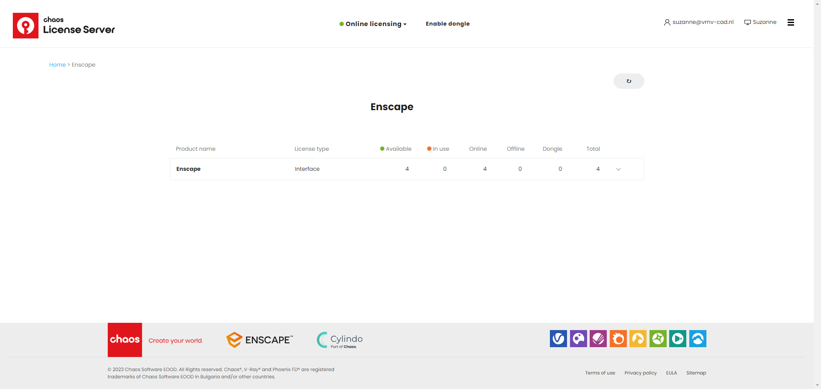Screen dimensions: 821x389
Task: Click Enable dongle in the header
Action: coord(448,24)
